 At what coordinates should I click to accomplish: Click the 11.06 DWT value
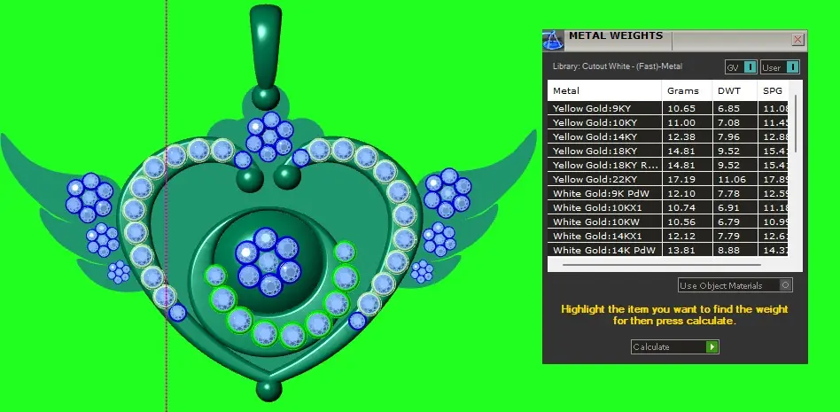pyautogui.click(x=731, y=180)
